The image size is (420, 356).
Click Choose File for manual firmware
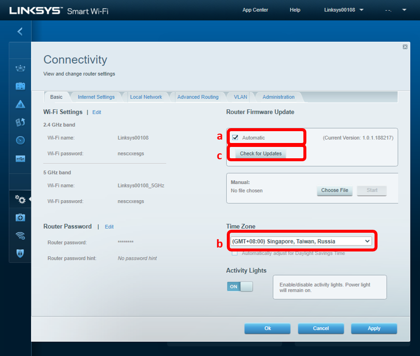[335, 190]
